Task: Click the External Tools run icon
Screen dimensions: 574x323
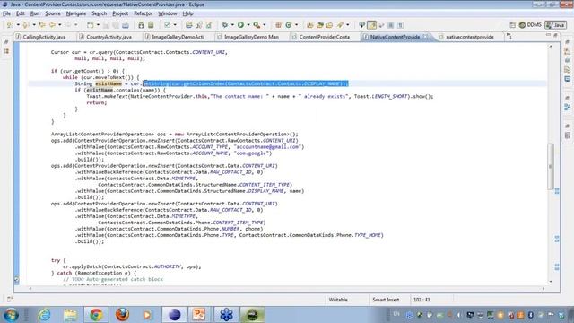Action: coord(257,25)
